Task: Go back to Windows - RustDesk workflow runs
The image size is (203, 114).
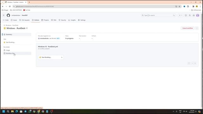Action: 11,25
